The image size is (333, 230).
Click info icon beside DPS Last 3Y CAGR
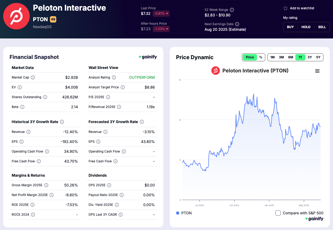click(121, 215)
